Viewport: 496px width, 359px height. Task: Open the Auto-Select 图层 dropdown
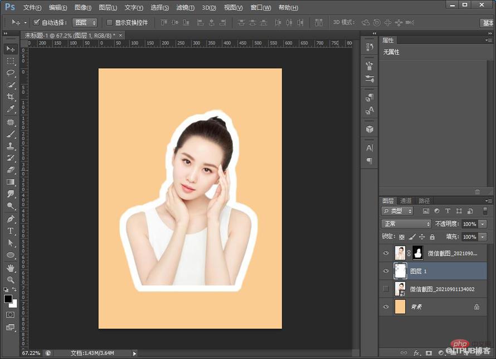pyautogui.click(x=85, y=22)
